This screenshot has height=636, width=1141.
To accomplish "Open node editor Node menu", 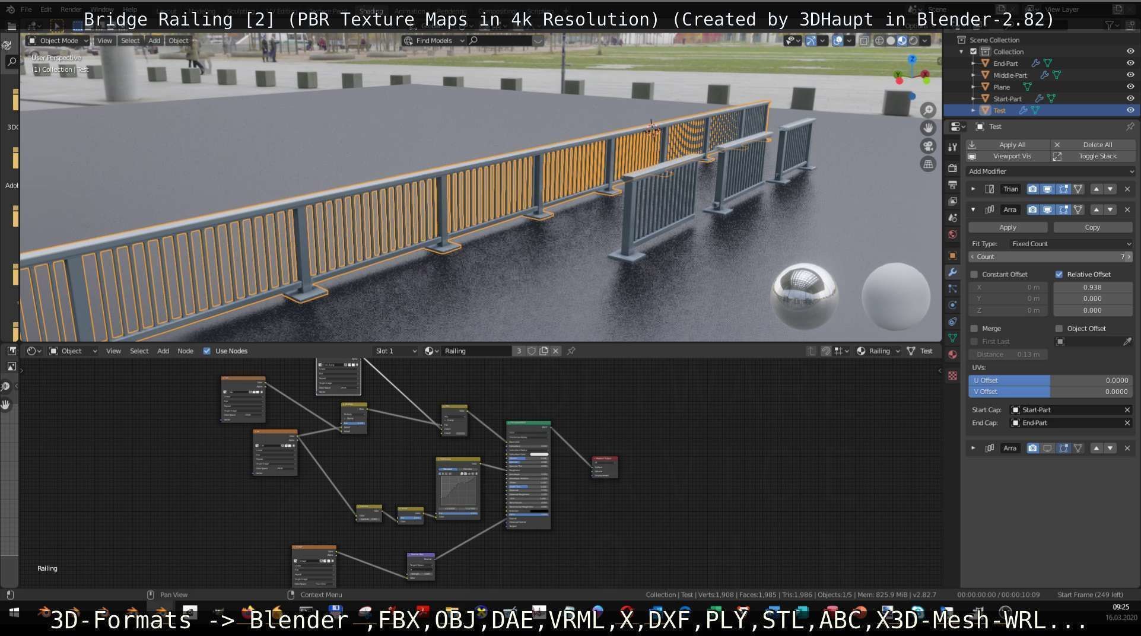I will [x=185, y=351].
